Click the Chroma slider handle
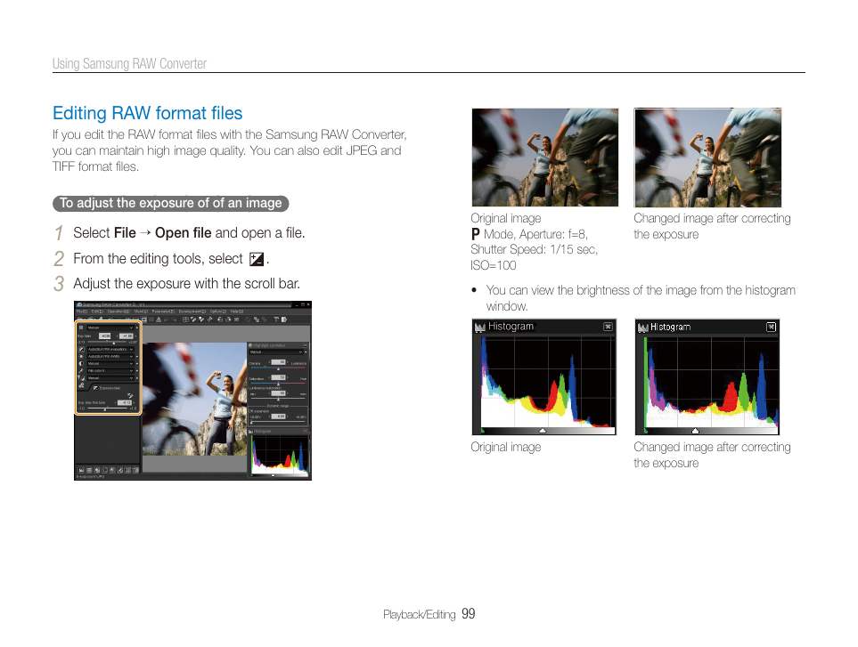Image resolution: width=858 pixels, height=647 pixels. point(279,368)
